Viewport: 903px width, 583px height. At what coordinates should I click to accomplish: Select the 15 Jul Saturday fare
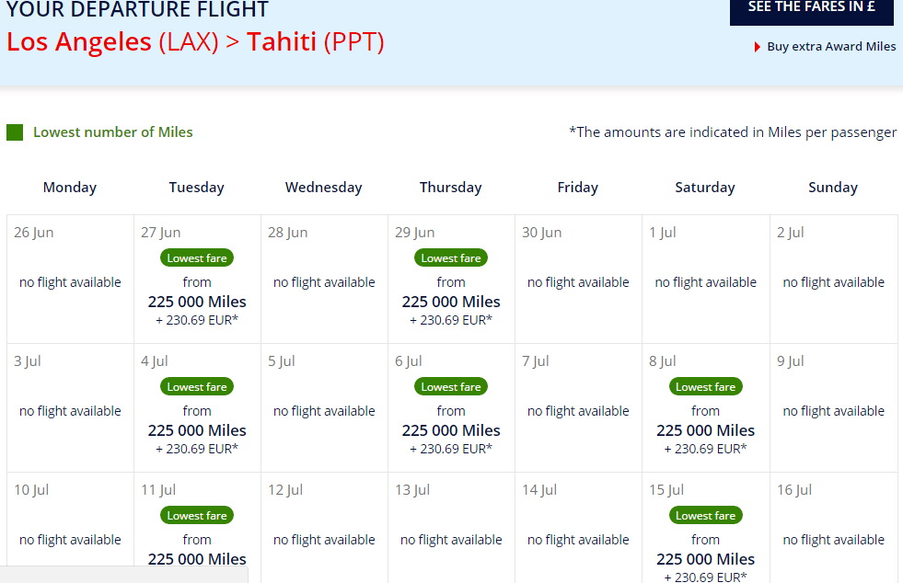(x=705, y=528)
